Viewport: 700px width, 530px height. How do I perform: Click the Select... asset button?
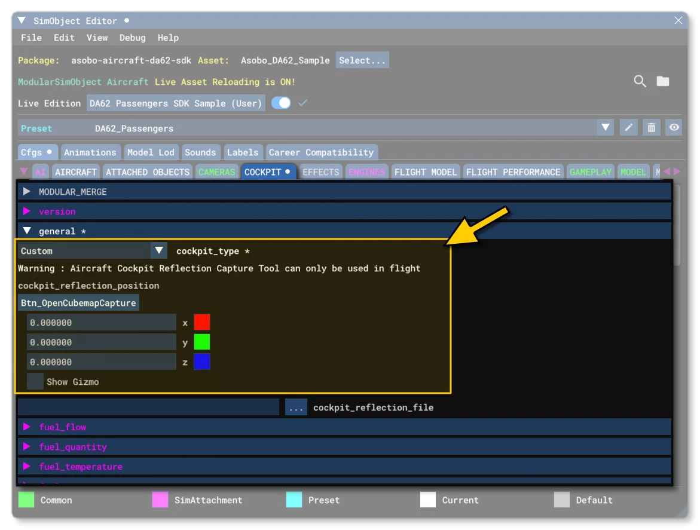tap(362, 60)
